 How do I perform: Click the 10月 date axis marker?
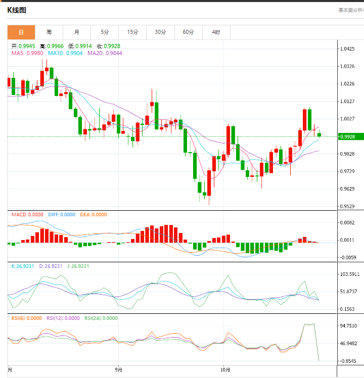click(225, 370)
